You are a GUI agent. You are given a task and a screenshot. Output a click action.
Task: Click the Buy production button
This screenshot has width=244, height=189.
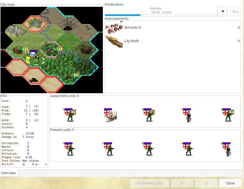pyautogui.click(x=235, y=11)
